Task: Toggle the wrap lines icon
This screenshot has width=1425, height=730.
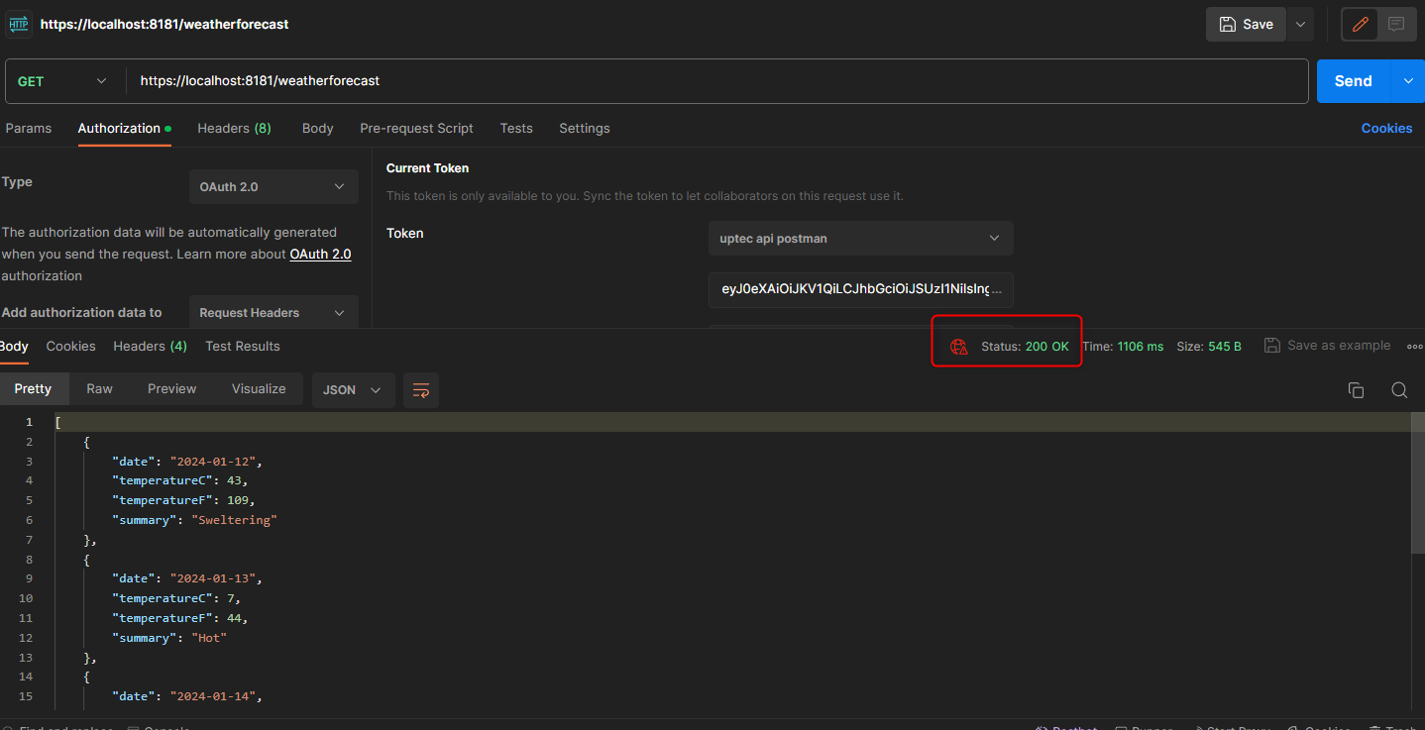Action: tap(421, 390)
